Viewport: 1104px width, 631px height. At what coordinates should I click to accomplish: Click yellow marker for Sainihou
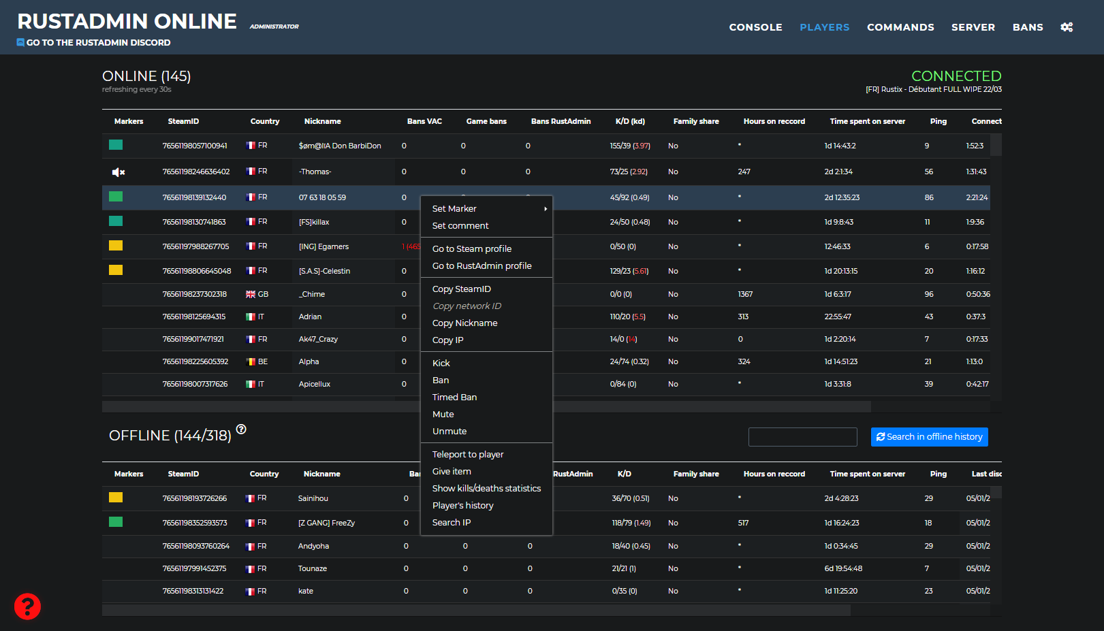click(x=116, y=498)
